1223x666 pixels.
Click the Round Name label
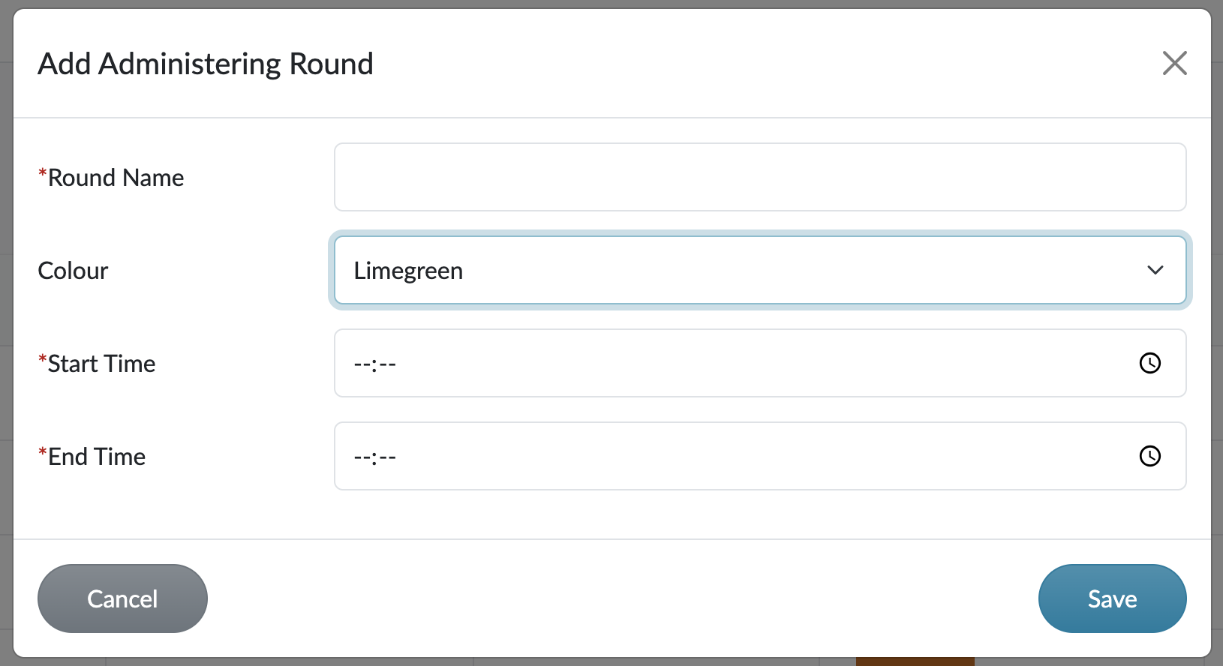point(116,178)
